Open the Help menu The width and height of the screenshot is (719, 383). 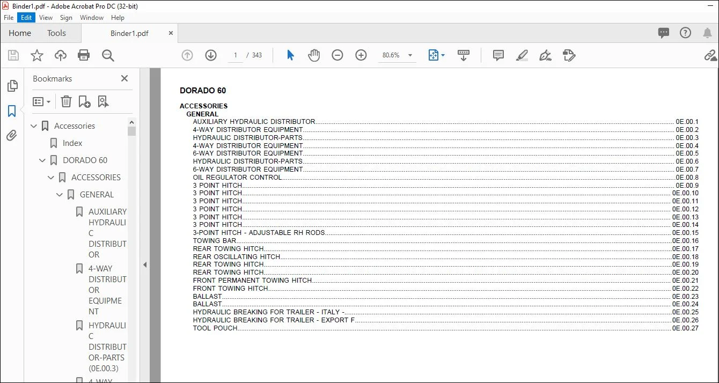tap(118, 18)
